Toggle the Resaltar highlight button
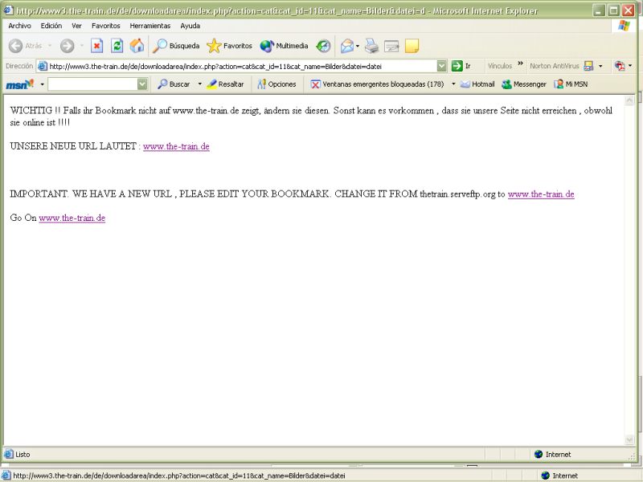The image size is (643, 482). click(225, 84)
